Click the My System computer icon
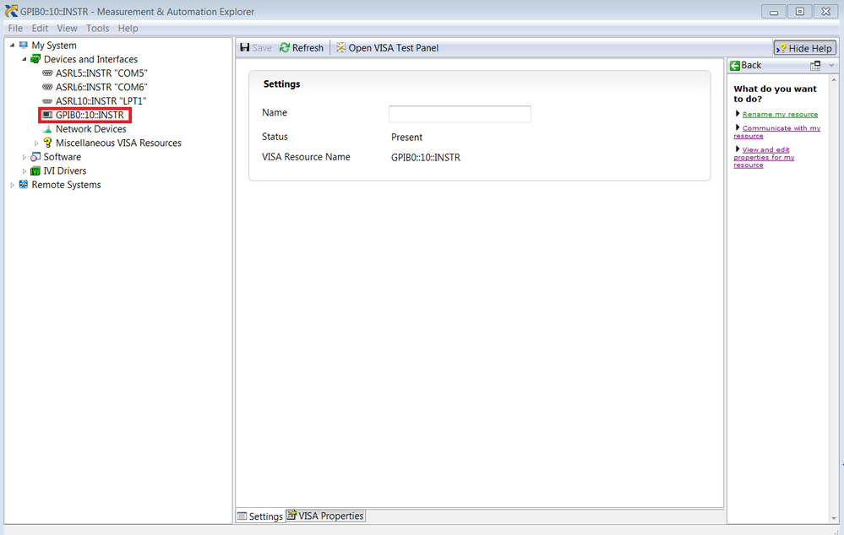 click(23, 46)
